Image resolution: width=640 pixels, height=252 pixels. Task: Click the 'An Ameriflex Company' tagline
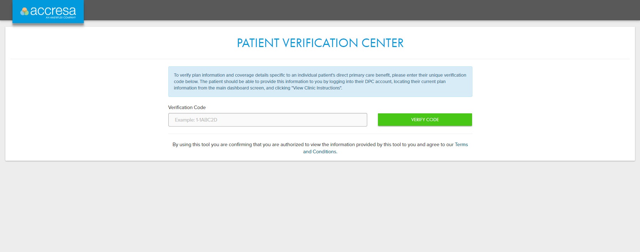click(x=61, y=17)
